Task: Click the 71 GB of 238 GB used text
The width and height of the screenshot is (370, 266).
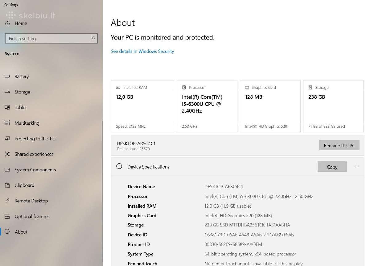Action: tap(327, 126)
